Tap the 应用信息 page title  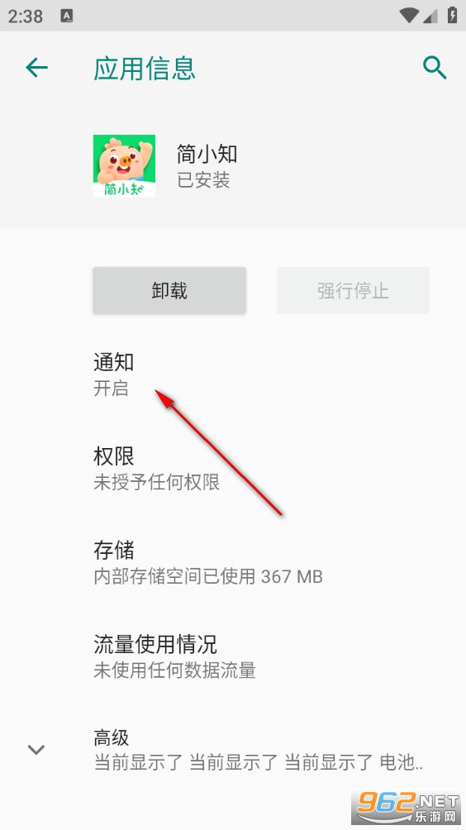coord(145,69)
